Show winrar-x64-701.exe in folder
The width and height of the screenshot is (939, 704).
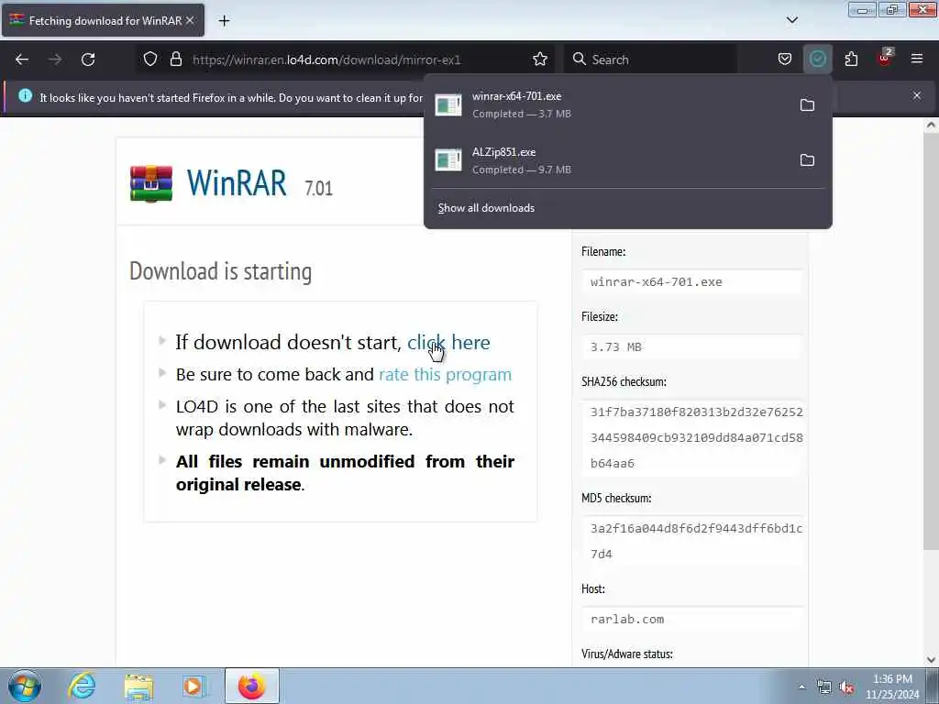[807, 104]
